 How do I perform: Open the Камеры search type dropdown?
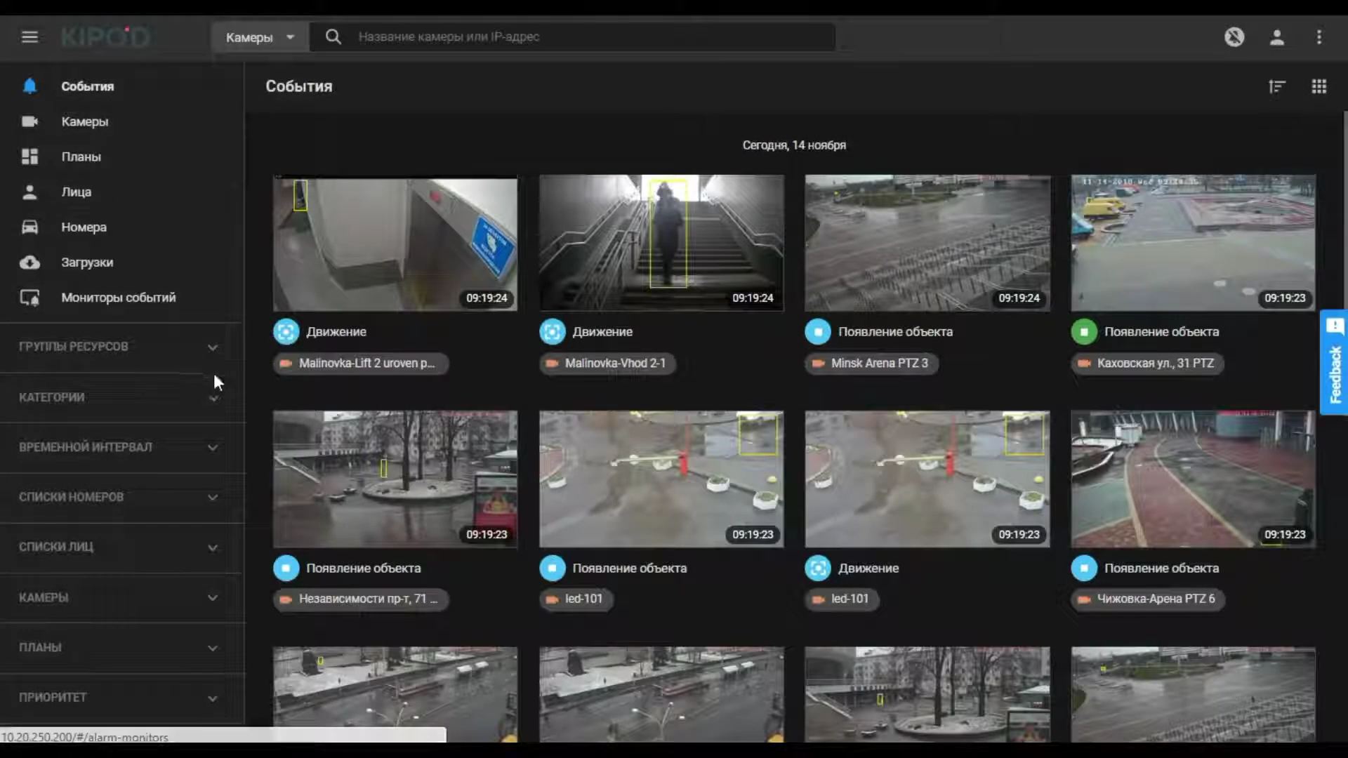[x=260, y=37]
